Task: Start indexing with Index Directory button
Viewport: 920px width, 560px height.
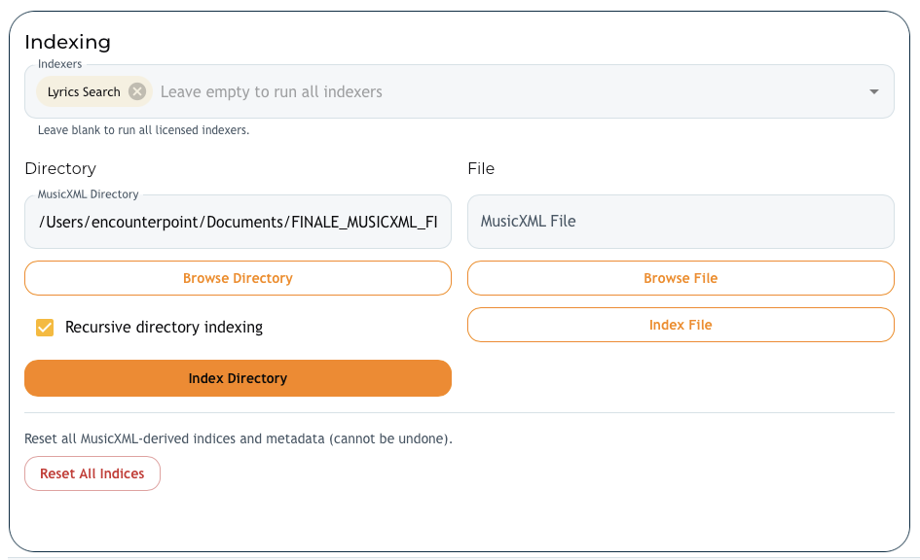Action: pyautogui.click(x=238, y=378)
